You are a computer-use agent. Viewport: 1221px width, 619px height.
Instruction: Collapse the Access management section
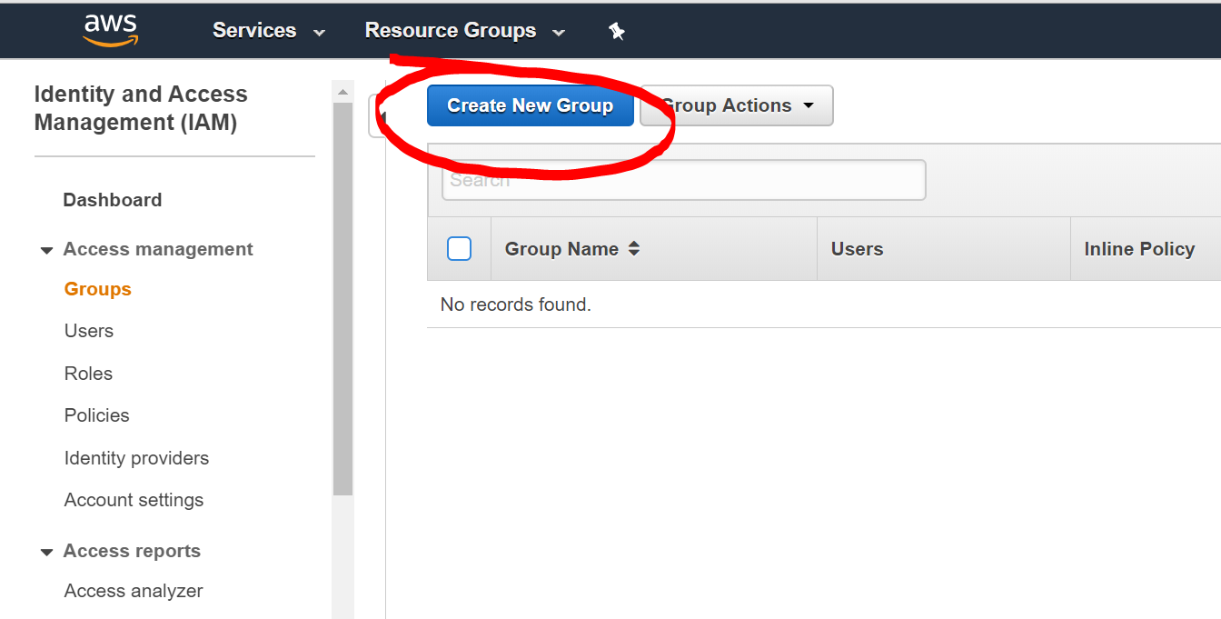click(47, 250)
